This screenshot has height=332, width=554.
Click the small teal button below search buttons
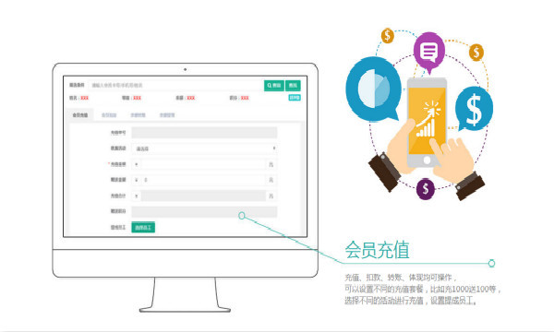click(x=295, y=98)
